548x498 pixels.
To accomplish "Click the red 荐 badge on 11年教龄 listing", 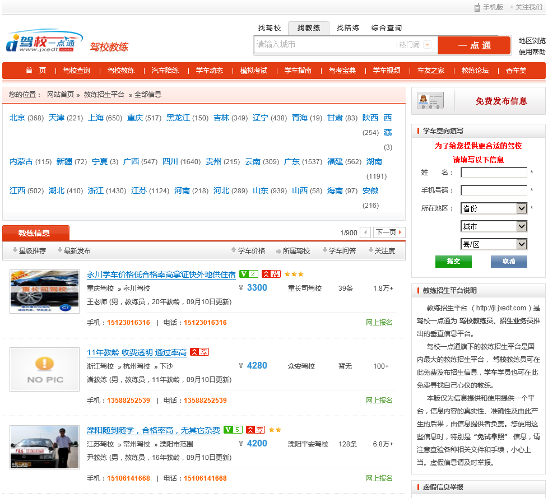I will [x=199, y=352].
